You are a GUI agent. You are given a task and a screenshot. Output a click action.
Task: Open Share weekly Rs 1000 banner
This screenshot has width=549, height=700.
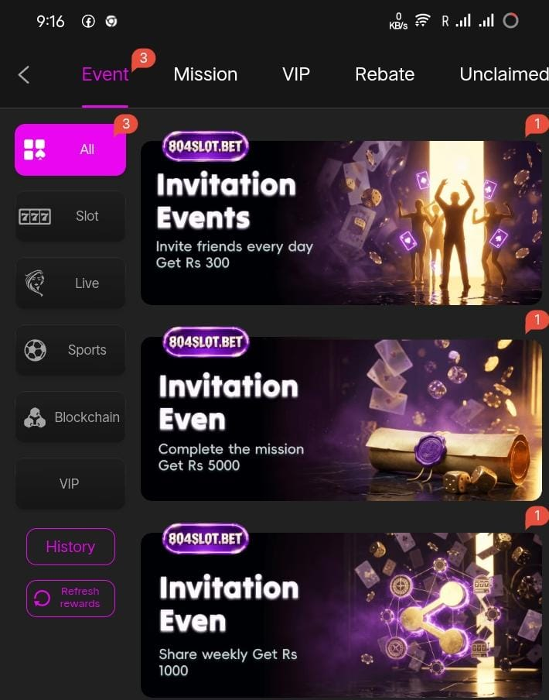(x=341, y=611)
